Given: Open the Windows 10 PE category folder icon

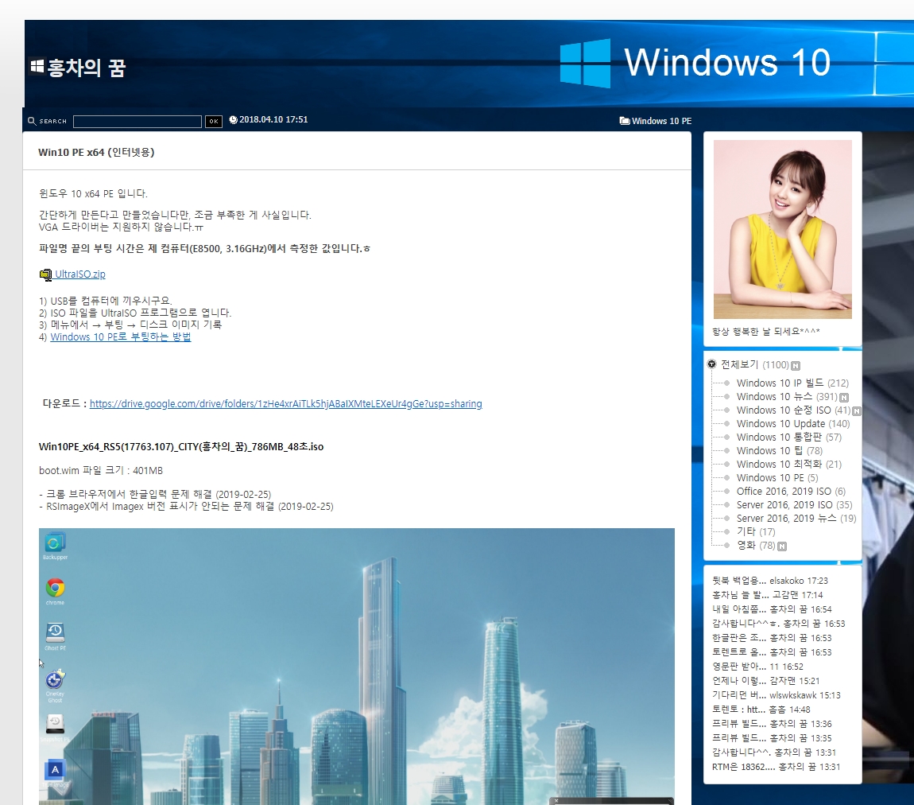Looking at the screenshot, I should point(624,121).
